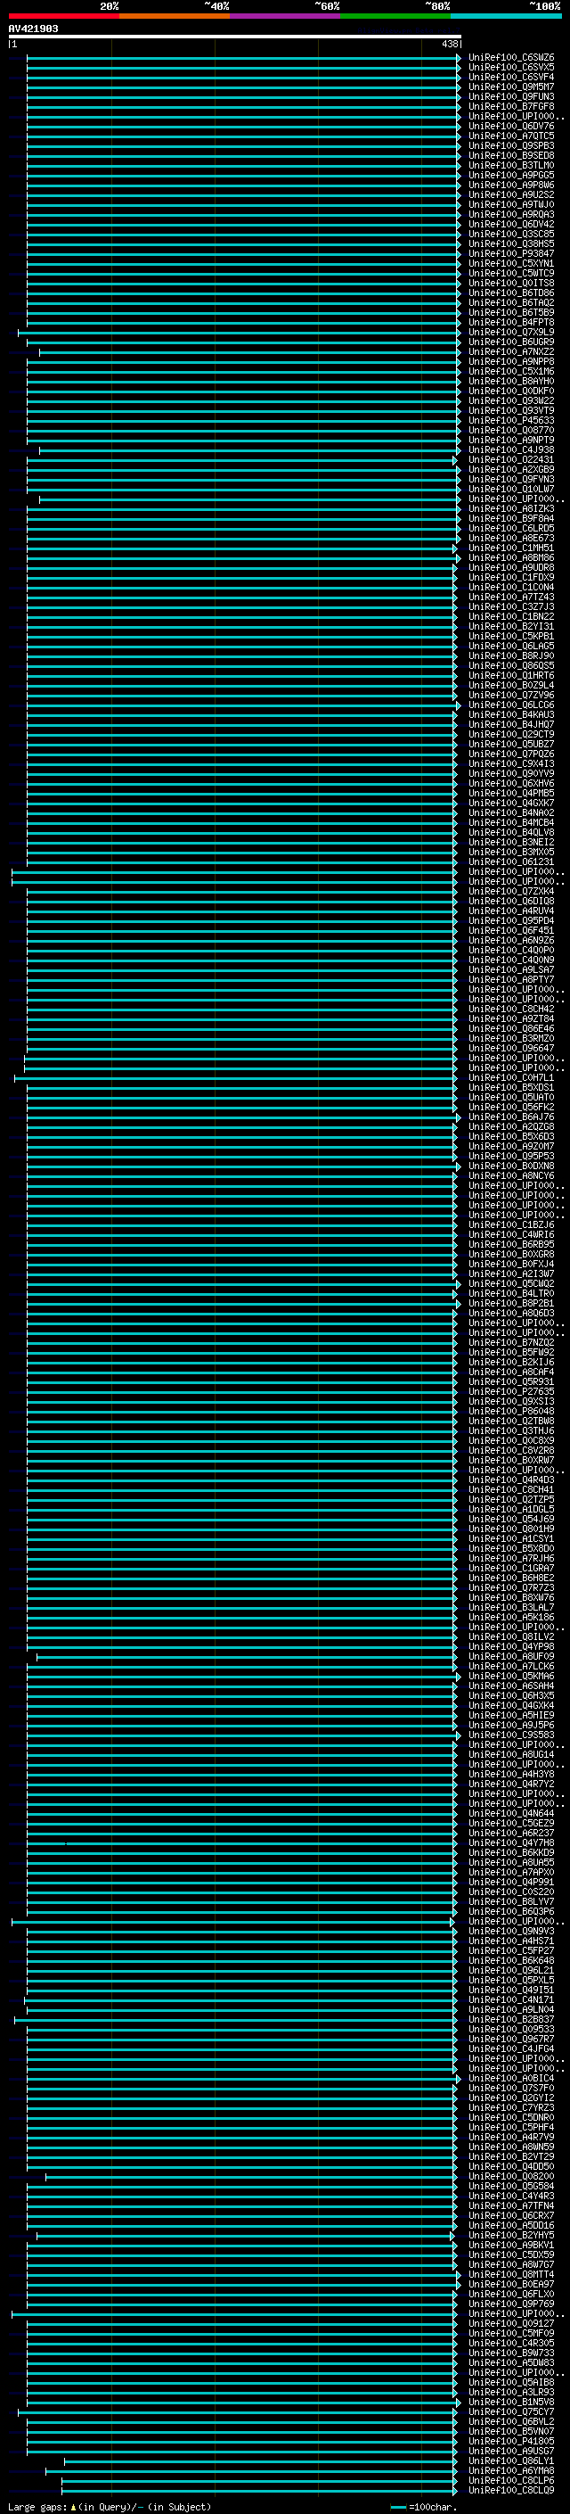
Task: Click the red ~20% legend color bar
Action: [63, 16]
